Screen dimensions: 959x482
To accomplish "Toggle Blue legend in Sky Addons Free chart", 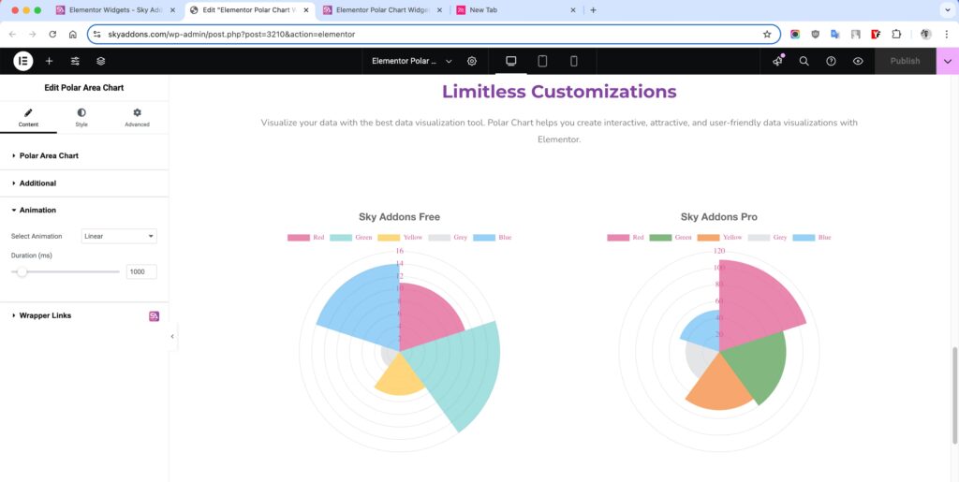I will (493, 237).
